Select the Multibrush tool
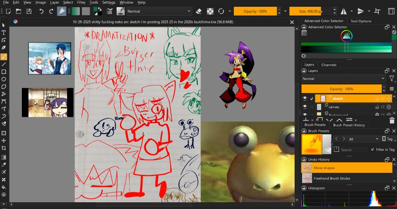The image size is (397, 209). (4, 124)
